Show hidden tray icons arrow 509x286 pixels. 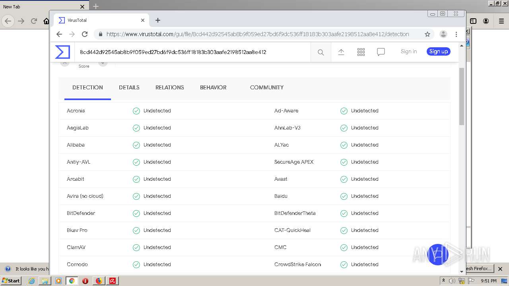[443, 280]
